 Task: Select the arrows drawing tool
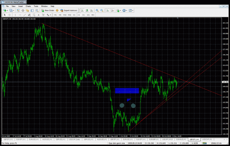coord(48,15)
